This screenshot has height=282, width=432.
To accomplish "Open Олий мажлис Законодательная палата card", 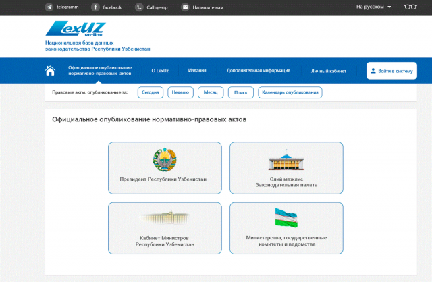I will coord(286,168).
